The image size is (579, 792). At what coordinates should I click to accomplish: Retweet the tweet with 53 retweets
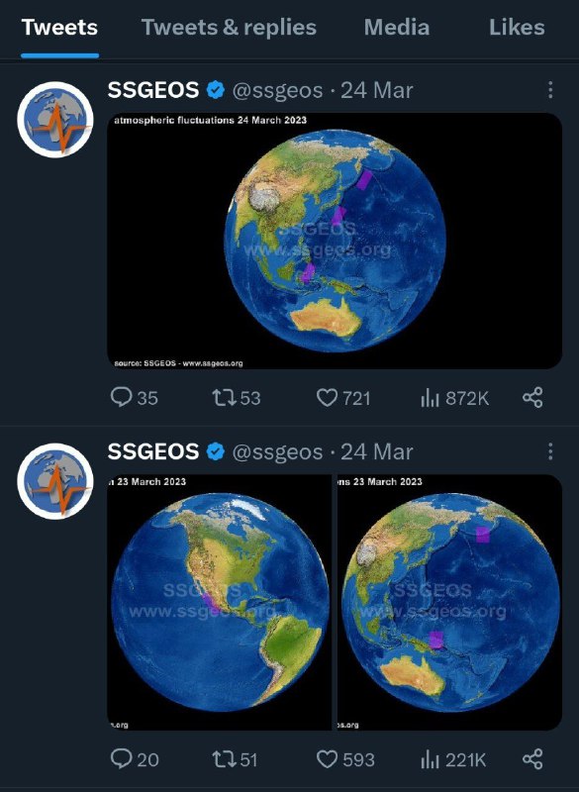[x=236, y=398]
